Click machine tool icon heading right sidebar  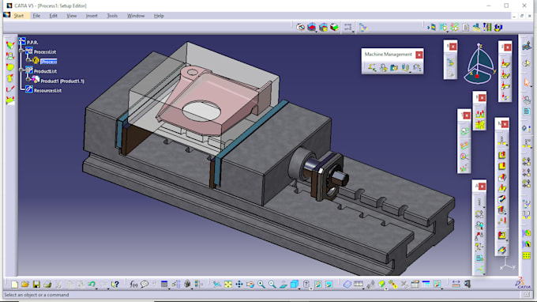[527, 45]
